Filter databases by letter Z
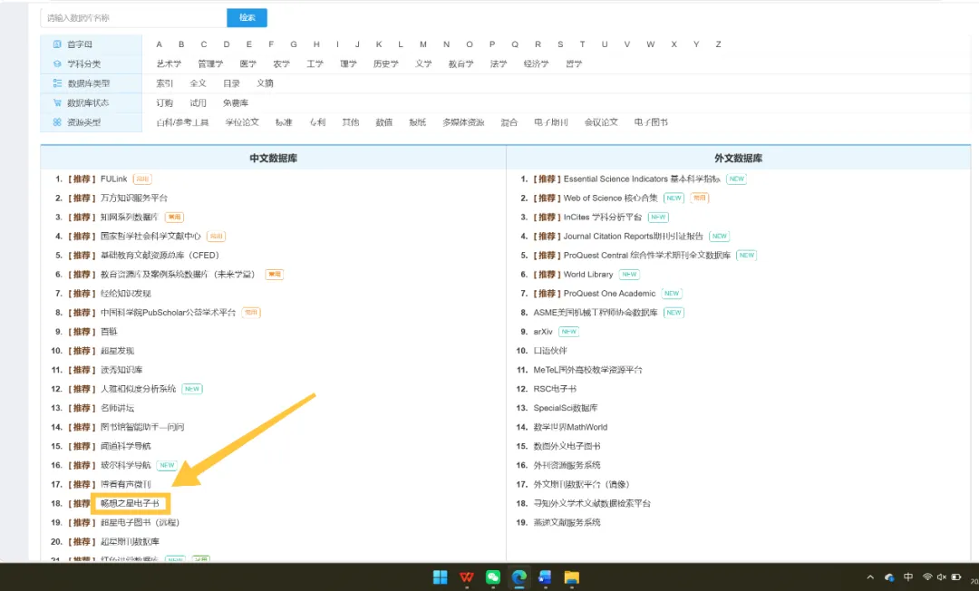 (718, 44)
